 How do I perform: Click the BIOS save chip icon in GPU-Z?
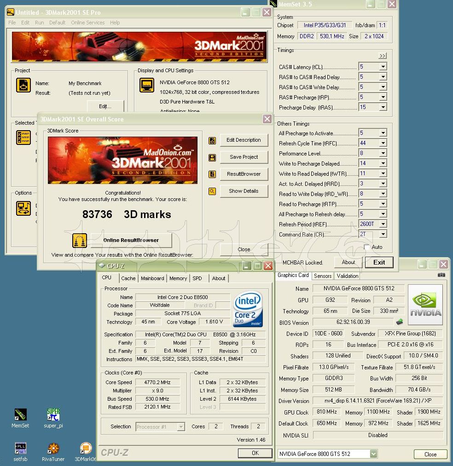point(400,322)
